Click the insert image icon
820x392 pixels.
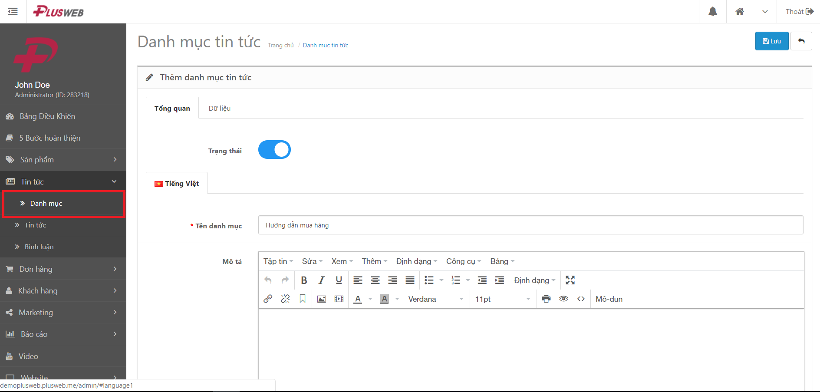321,299
